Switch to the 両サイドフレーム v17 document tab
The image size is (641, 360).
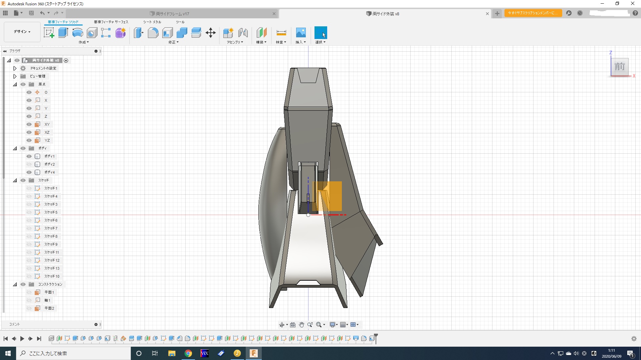173,14
